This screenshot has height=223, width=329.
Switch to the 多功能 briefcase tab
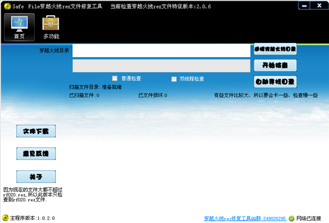pyautogui.click(x=51, y=27)
